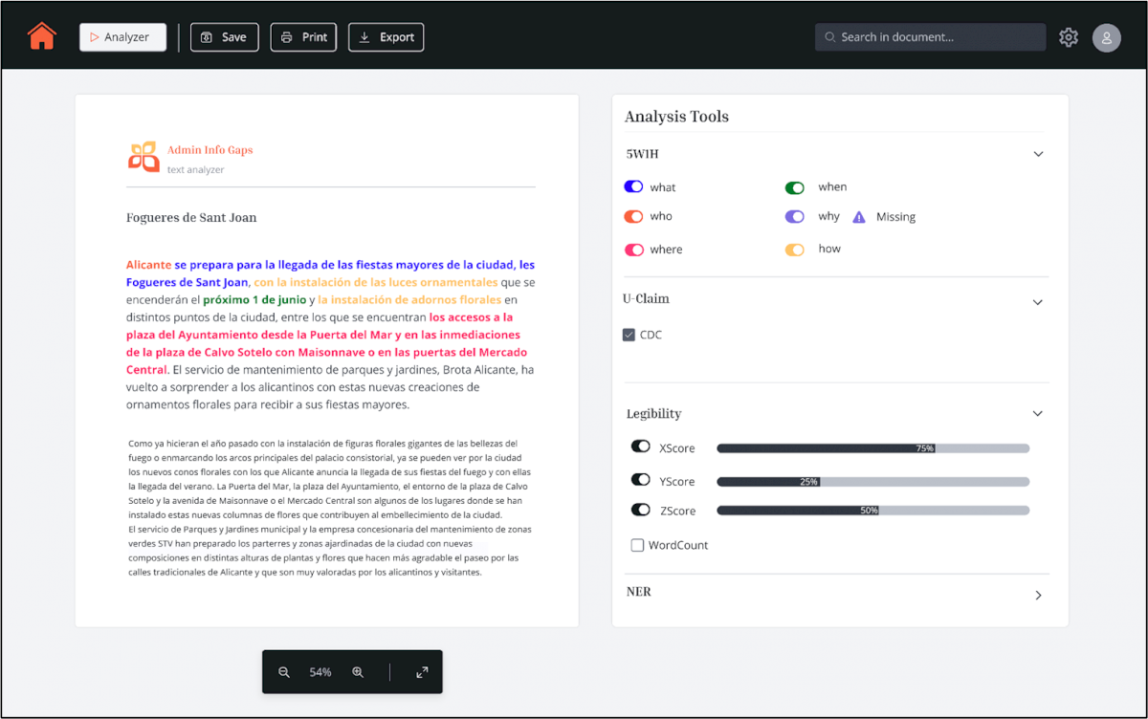Image resolution: width=1148 pixels, height=719 pixels.
Task: Click the XScore progress bar
Action: tap(872, 448)
